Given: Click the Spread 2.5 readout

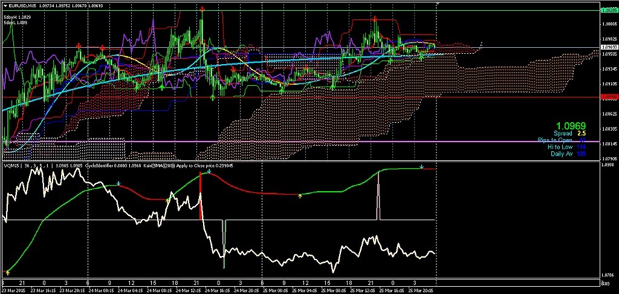Looking at the screenshot, I should 569,134.
